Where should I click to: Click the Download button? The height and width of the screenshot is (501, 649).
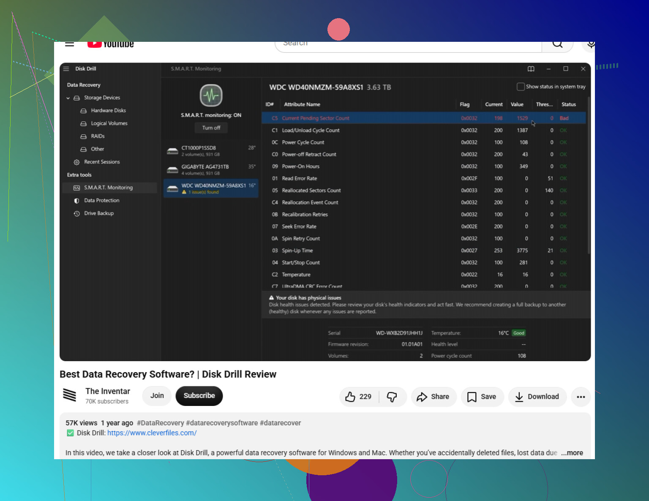pyautogui.click(x=537, y=397)
